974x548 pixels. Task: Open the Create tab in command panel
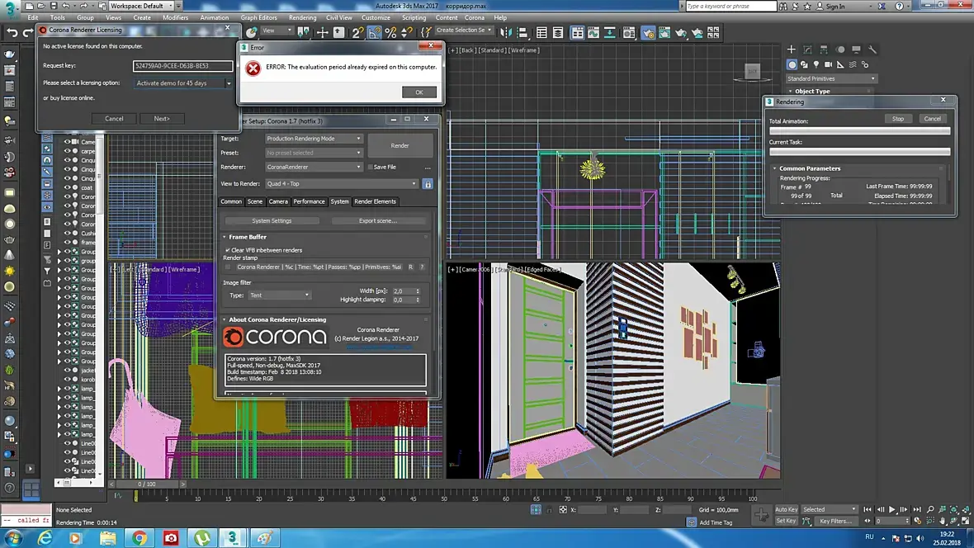(x=791, y=50)
